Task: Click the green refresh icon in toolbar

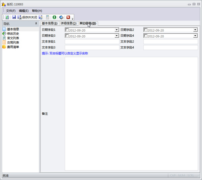Action: point(7,17)
